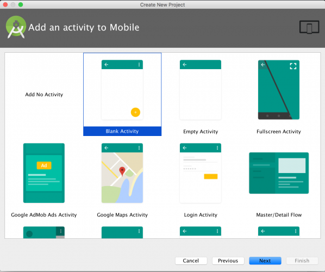Click the Login Activity label
Screen dimensions: 325x272
[201, 215]
